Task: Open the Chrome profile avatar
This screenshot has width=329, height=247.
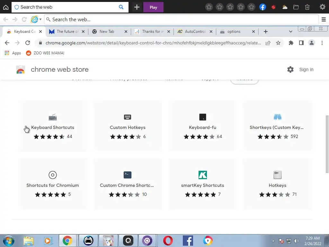Action: (x=312, y=43)
